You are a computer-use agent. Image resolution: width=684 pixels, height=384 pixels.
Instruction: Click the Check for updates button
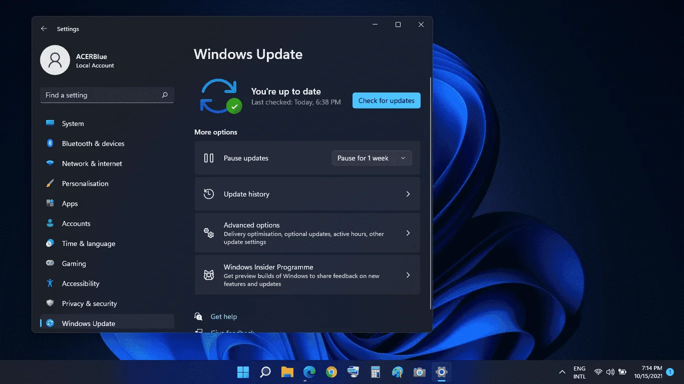pyautogui.click(x=386, y=100)
